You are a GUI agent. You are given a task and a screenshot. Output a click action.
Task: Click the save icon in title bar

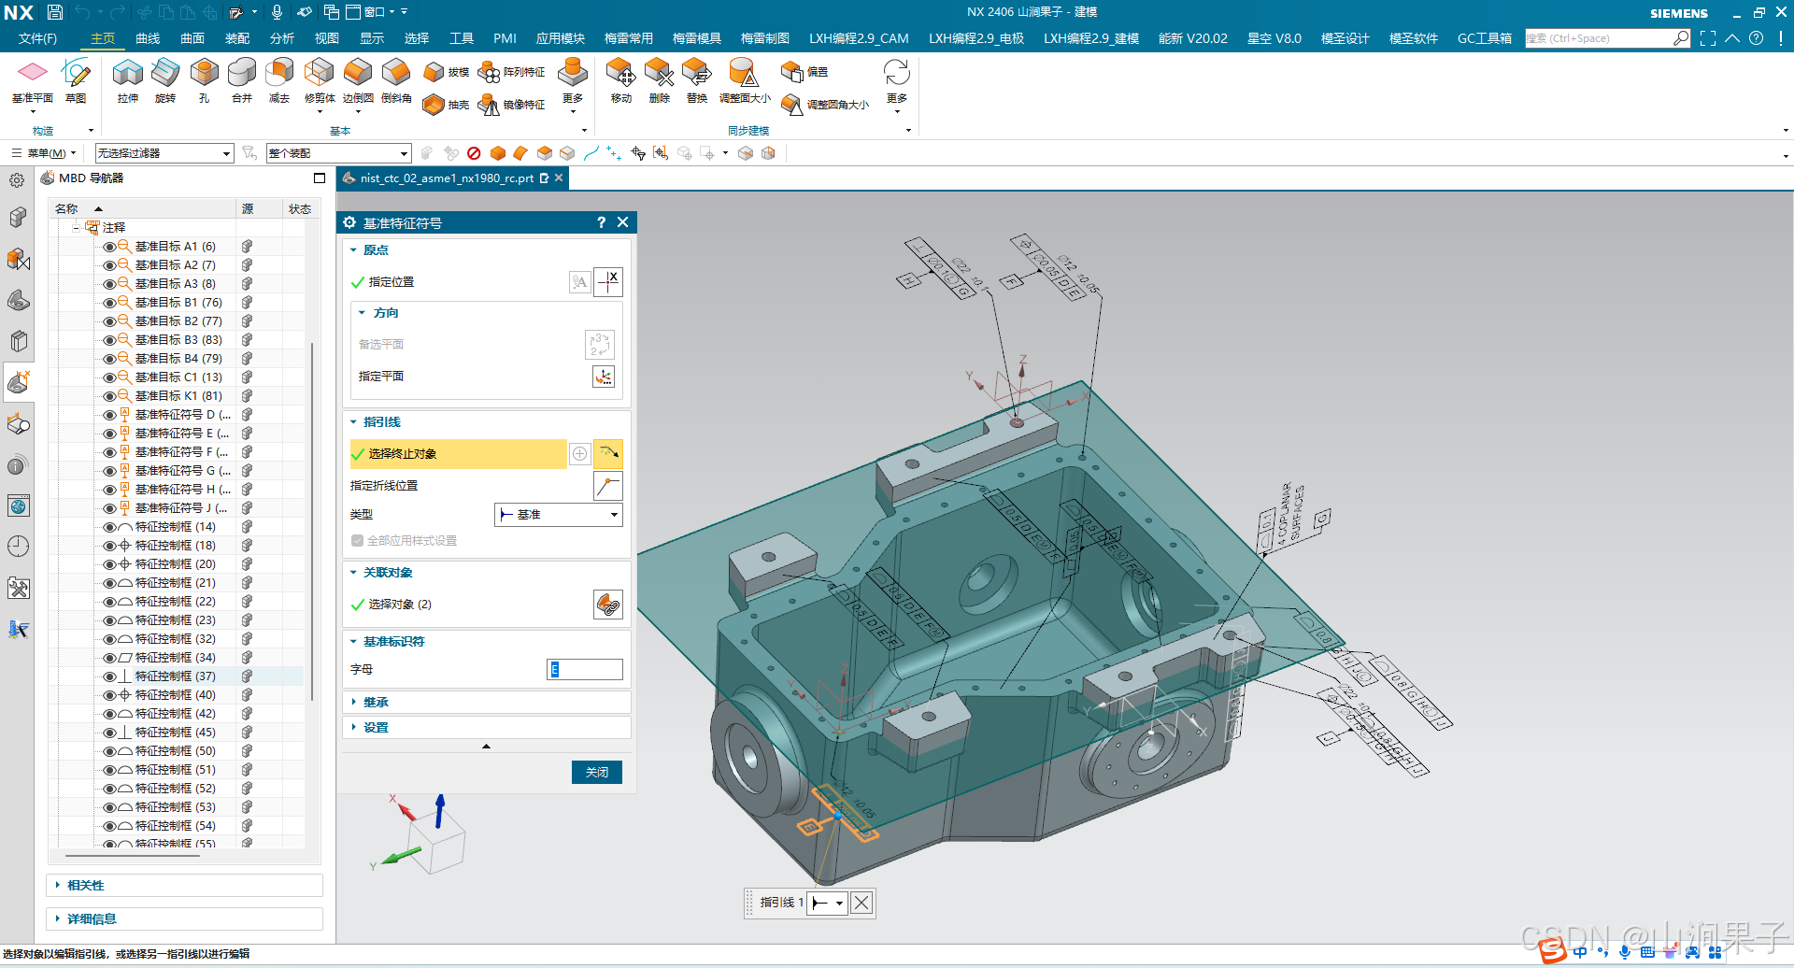(55, 12)
